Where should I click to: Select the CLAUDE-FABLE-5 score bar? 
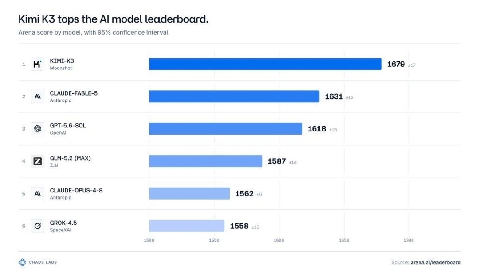point(234,96)
